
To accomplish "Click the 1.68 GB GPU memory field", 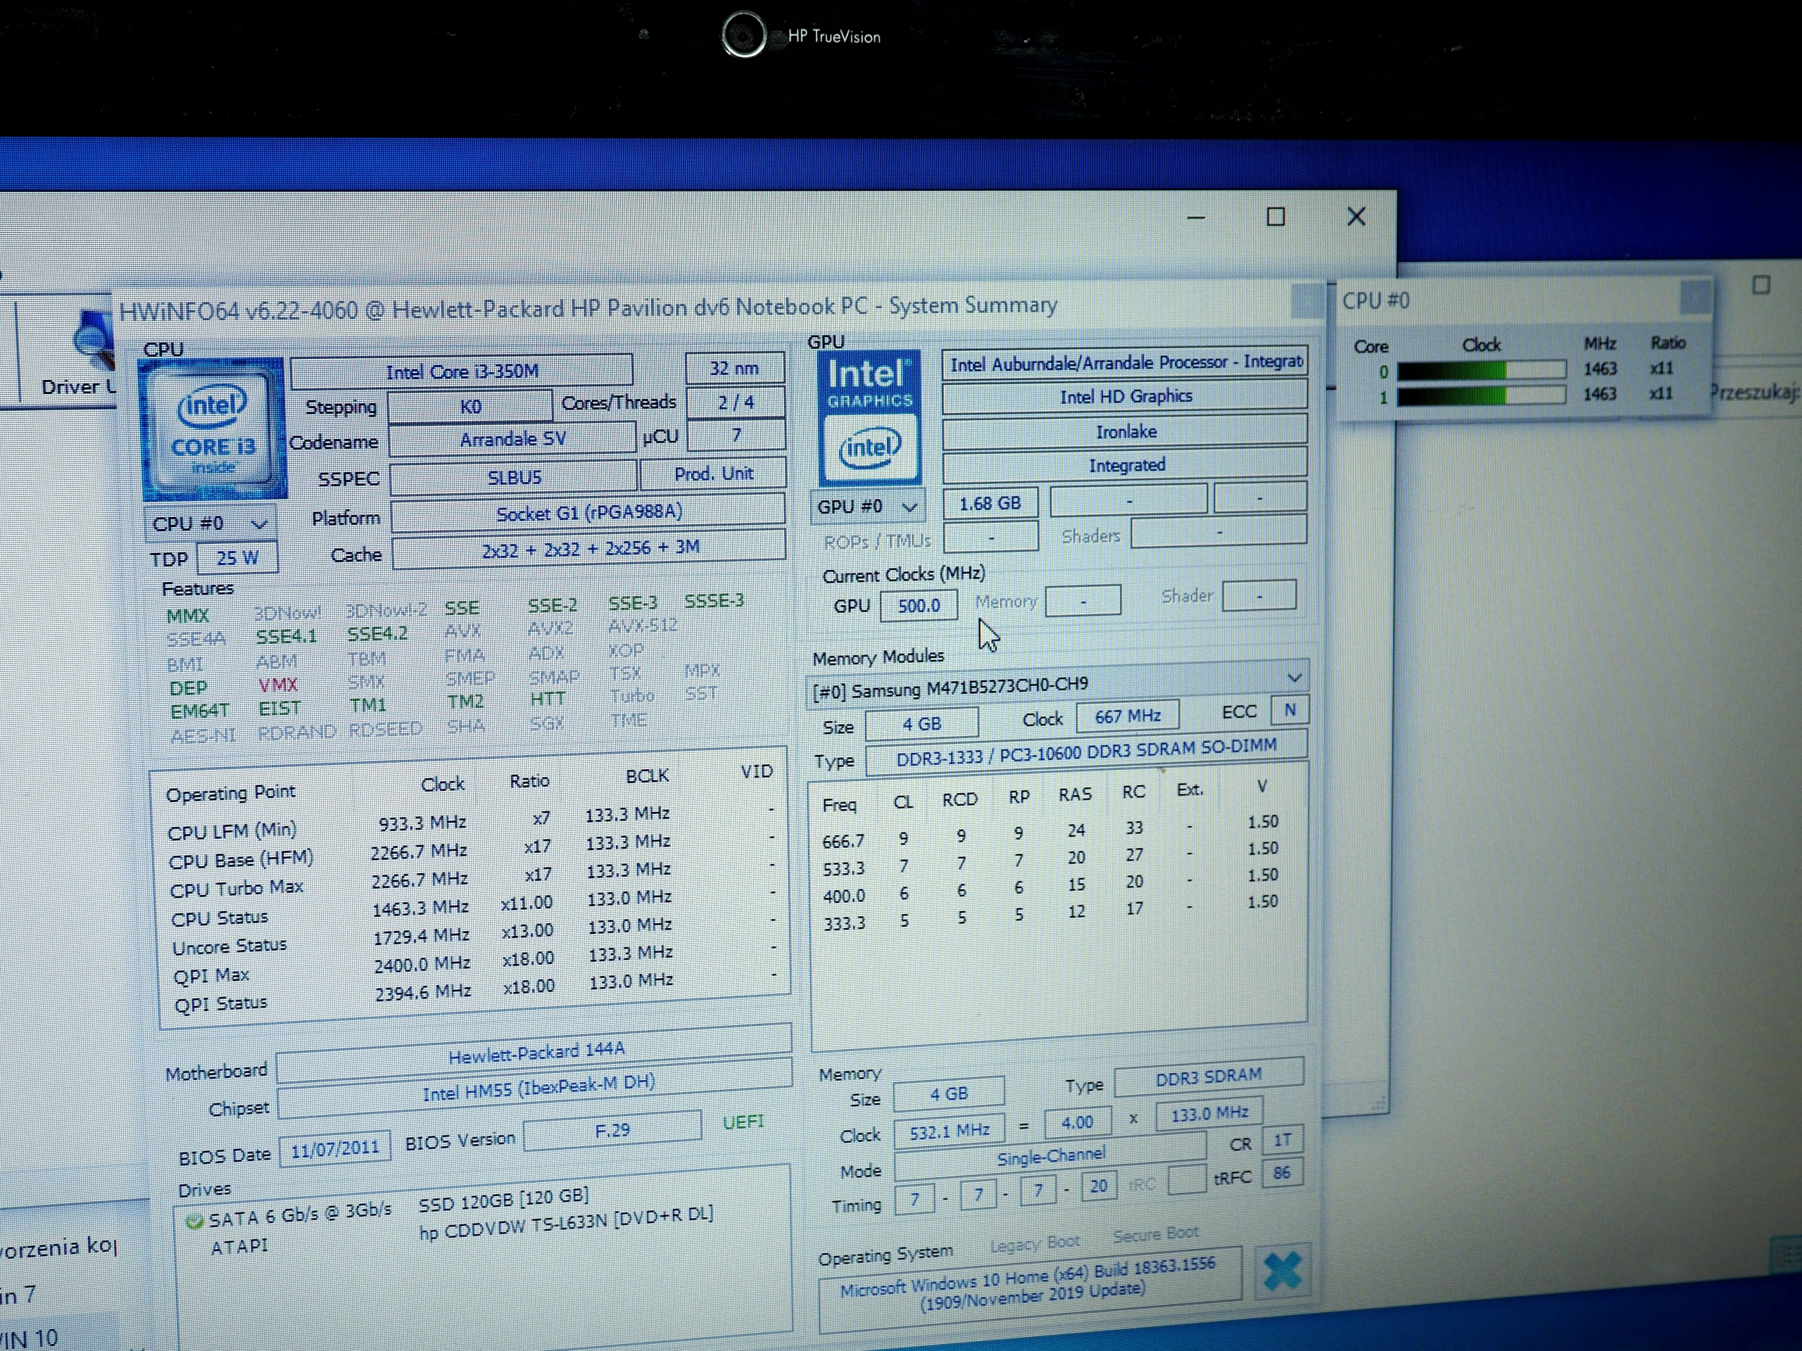I will 990,503.
